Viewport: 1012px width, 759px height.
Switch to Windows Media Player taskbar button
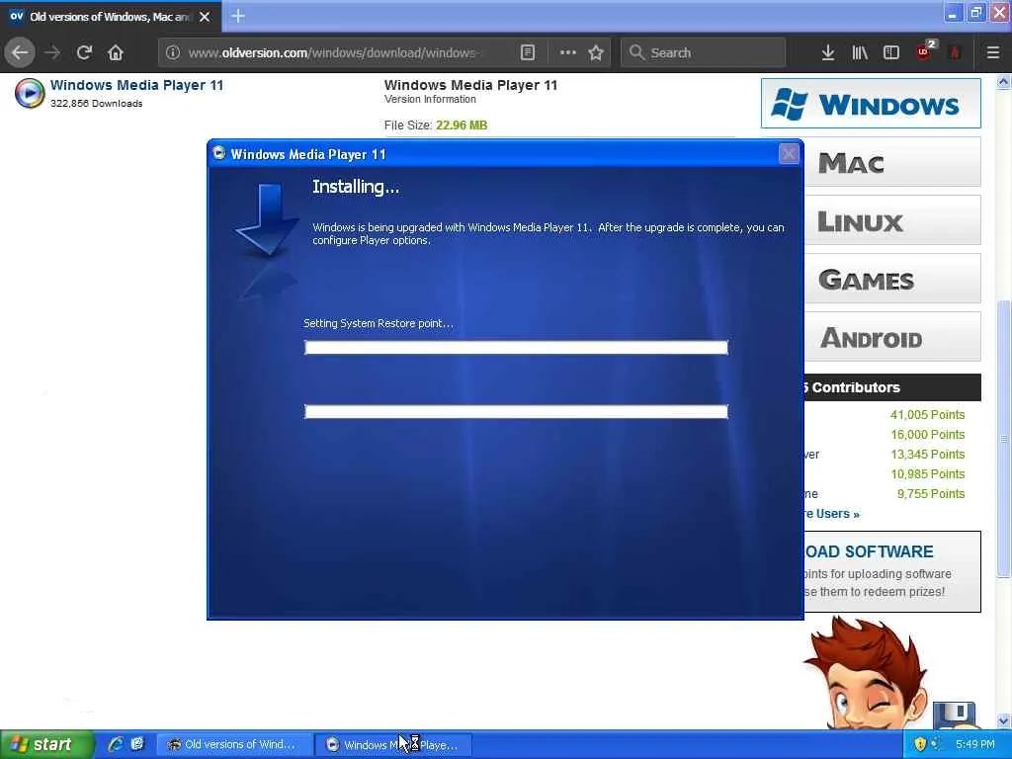393,744
